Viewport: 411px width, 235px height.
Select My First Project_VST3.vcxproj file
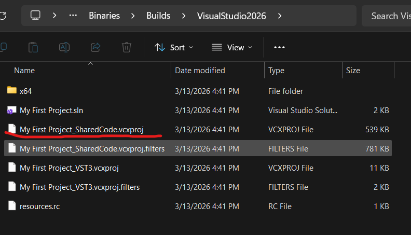(x=70, y=168)
